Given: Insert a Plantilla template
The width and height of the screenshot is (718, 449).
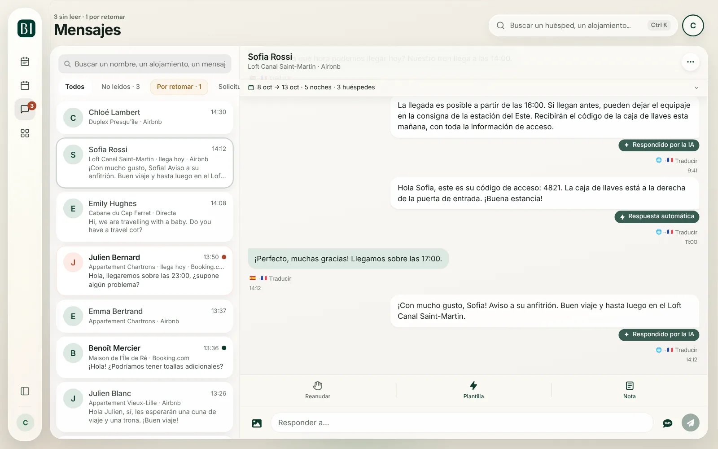Looking at the screenshot, I should [473, 390].
